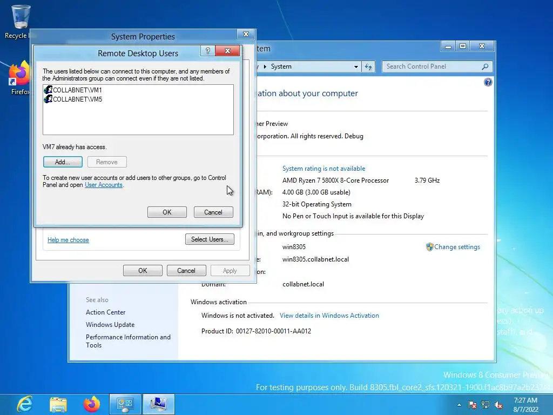Cancel the Remote Desktop Users dialog
This screenshot has width=553, height=415.
[213, 212]
